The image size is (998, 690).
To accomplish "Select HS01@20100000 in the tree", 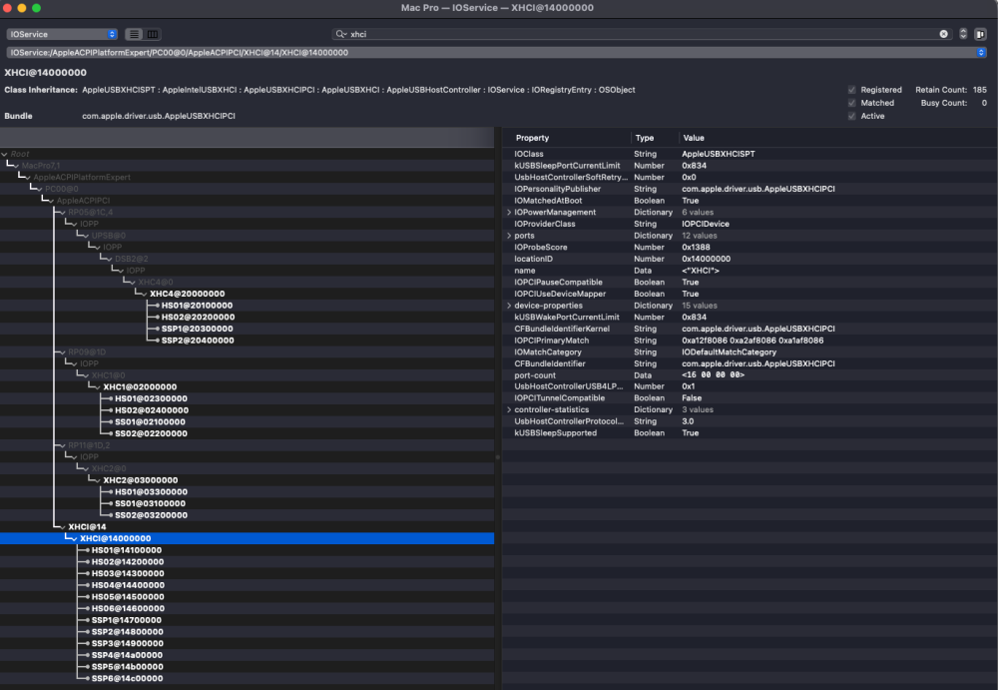I will (x=197, y=306).
